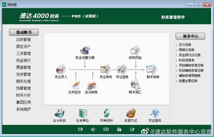Open the 出纳签字 cashier signature icon

[x=75, y=85]
